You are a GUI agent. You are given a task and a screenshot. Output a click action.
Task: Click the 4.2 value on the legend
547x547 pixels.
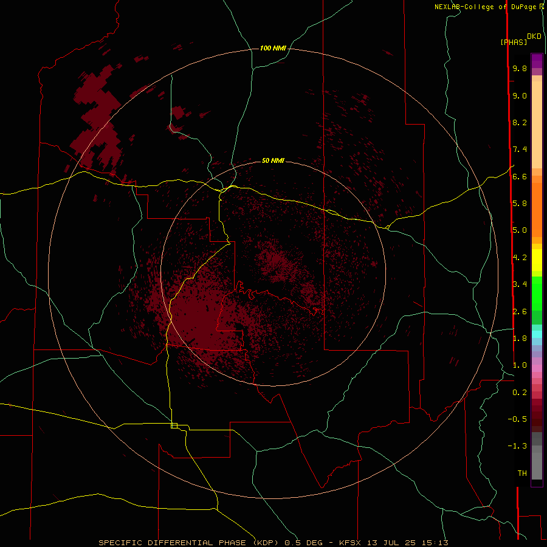tap(520, 257)
